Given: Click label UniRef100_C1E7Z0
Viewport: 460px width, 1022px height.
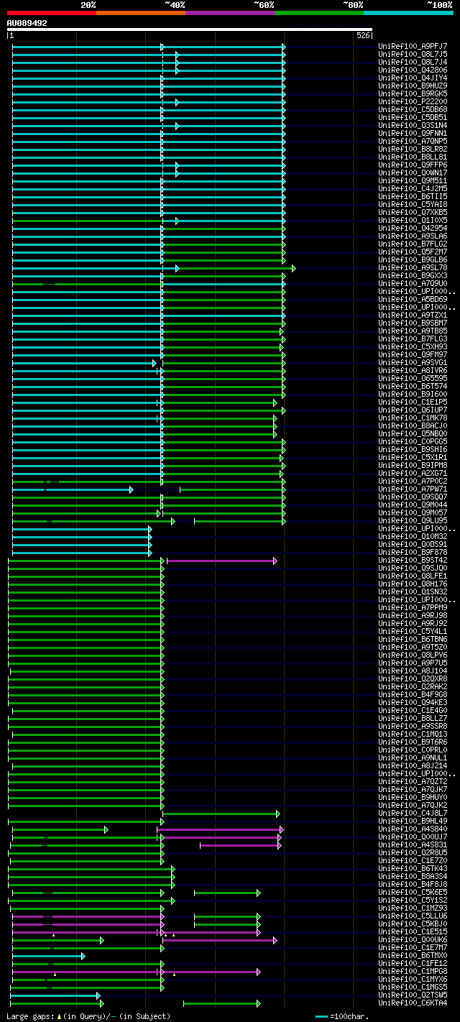Looking at the screenshot, I should [413, 861].
